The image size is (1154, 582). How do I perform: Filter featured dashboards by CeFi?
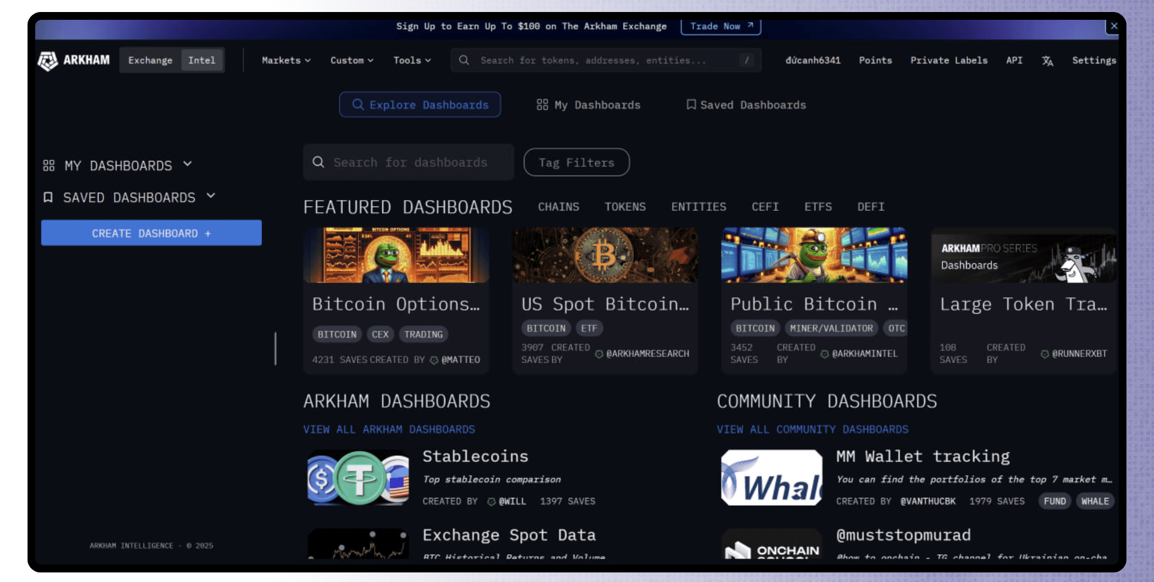765,207
